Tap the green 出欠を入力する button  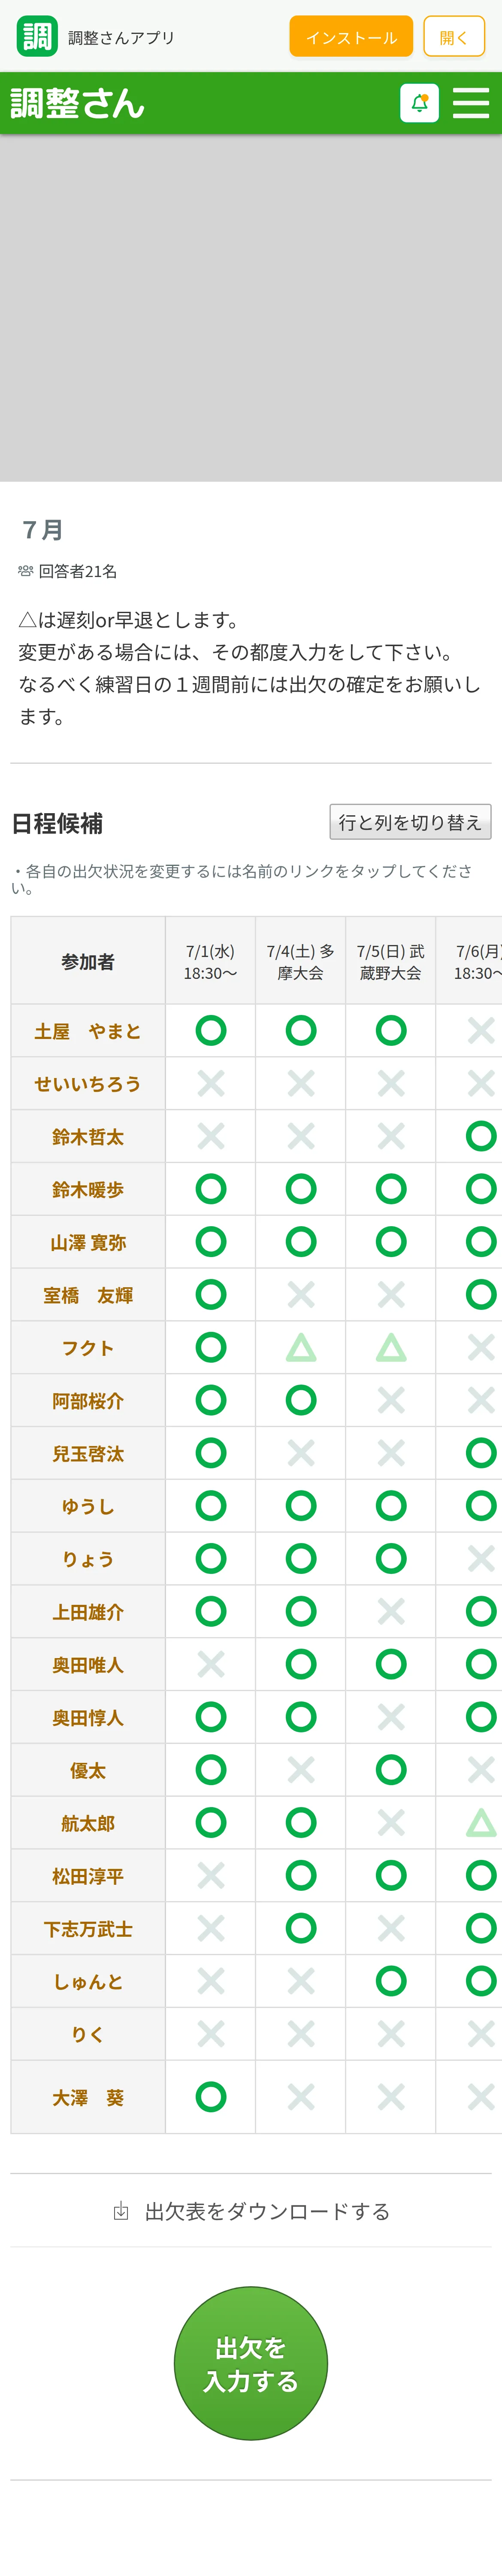251,2364
